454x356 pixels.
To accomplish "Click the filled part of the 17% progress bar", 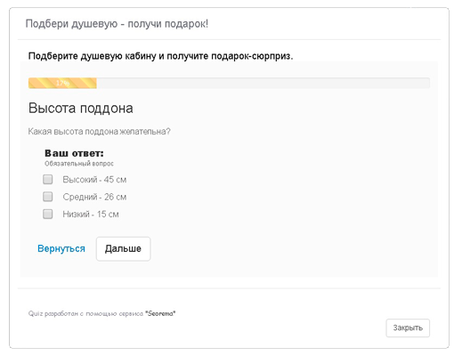I will tap(62, 83).
